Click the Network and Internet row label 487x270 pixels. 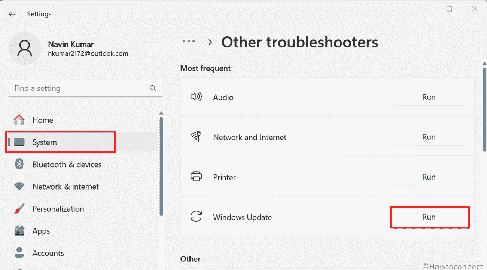coord(250,137)
